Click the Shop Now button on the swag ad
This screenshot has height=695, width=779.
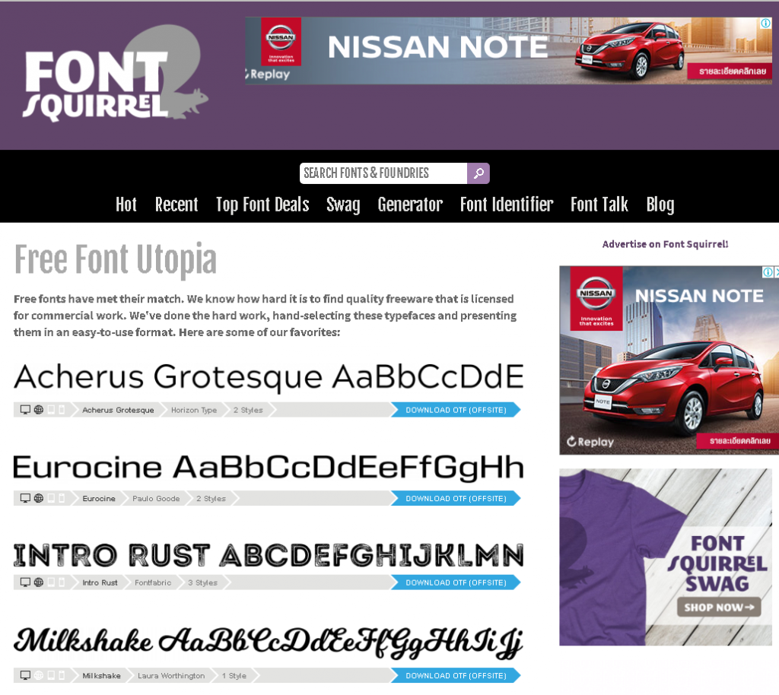719,607
